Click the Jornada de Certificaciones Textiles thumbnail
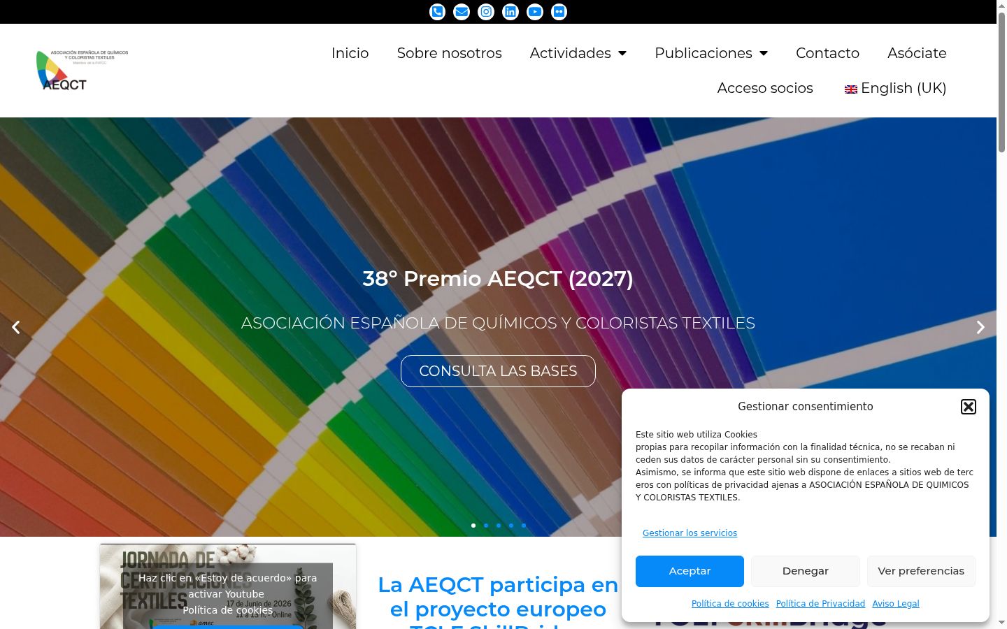The width and height of the screenshot is (1007, 629). pyautogui.click(x=228, y=586)
